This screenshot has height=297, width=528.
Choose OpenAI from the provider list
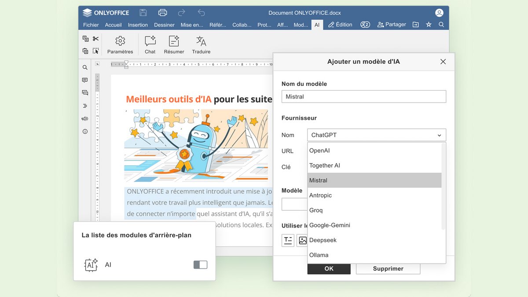click(x=374, y=150)
